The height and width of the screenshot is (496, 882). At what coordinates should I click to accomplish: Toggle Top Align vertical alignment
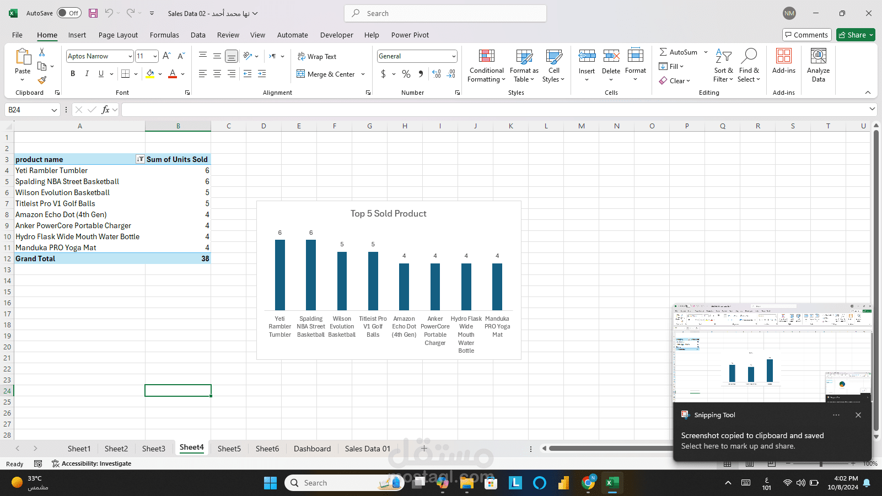click(x=203, y=56)
